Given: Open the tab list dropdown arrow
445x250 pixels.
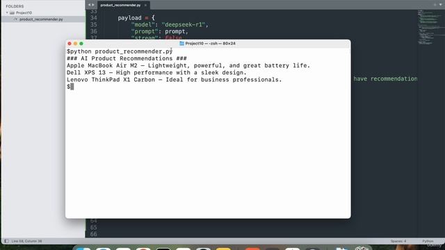Looking at the screenshot, I should click(440, 5).
